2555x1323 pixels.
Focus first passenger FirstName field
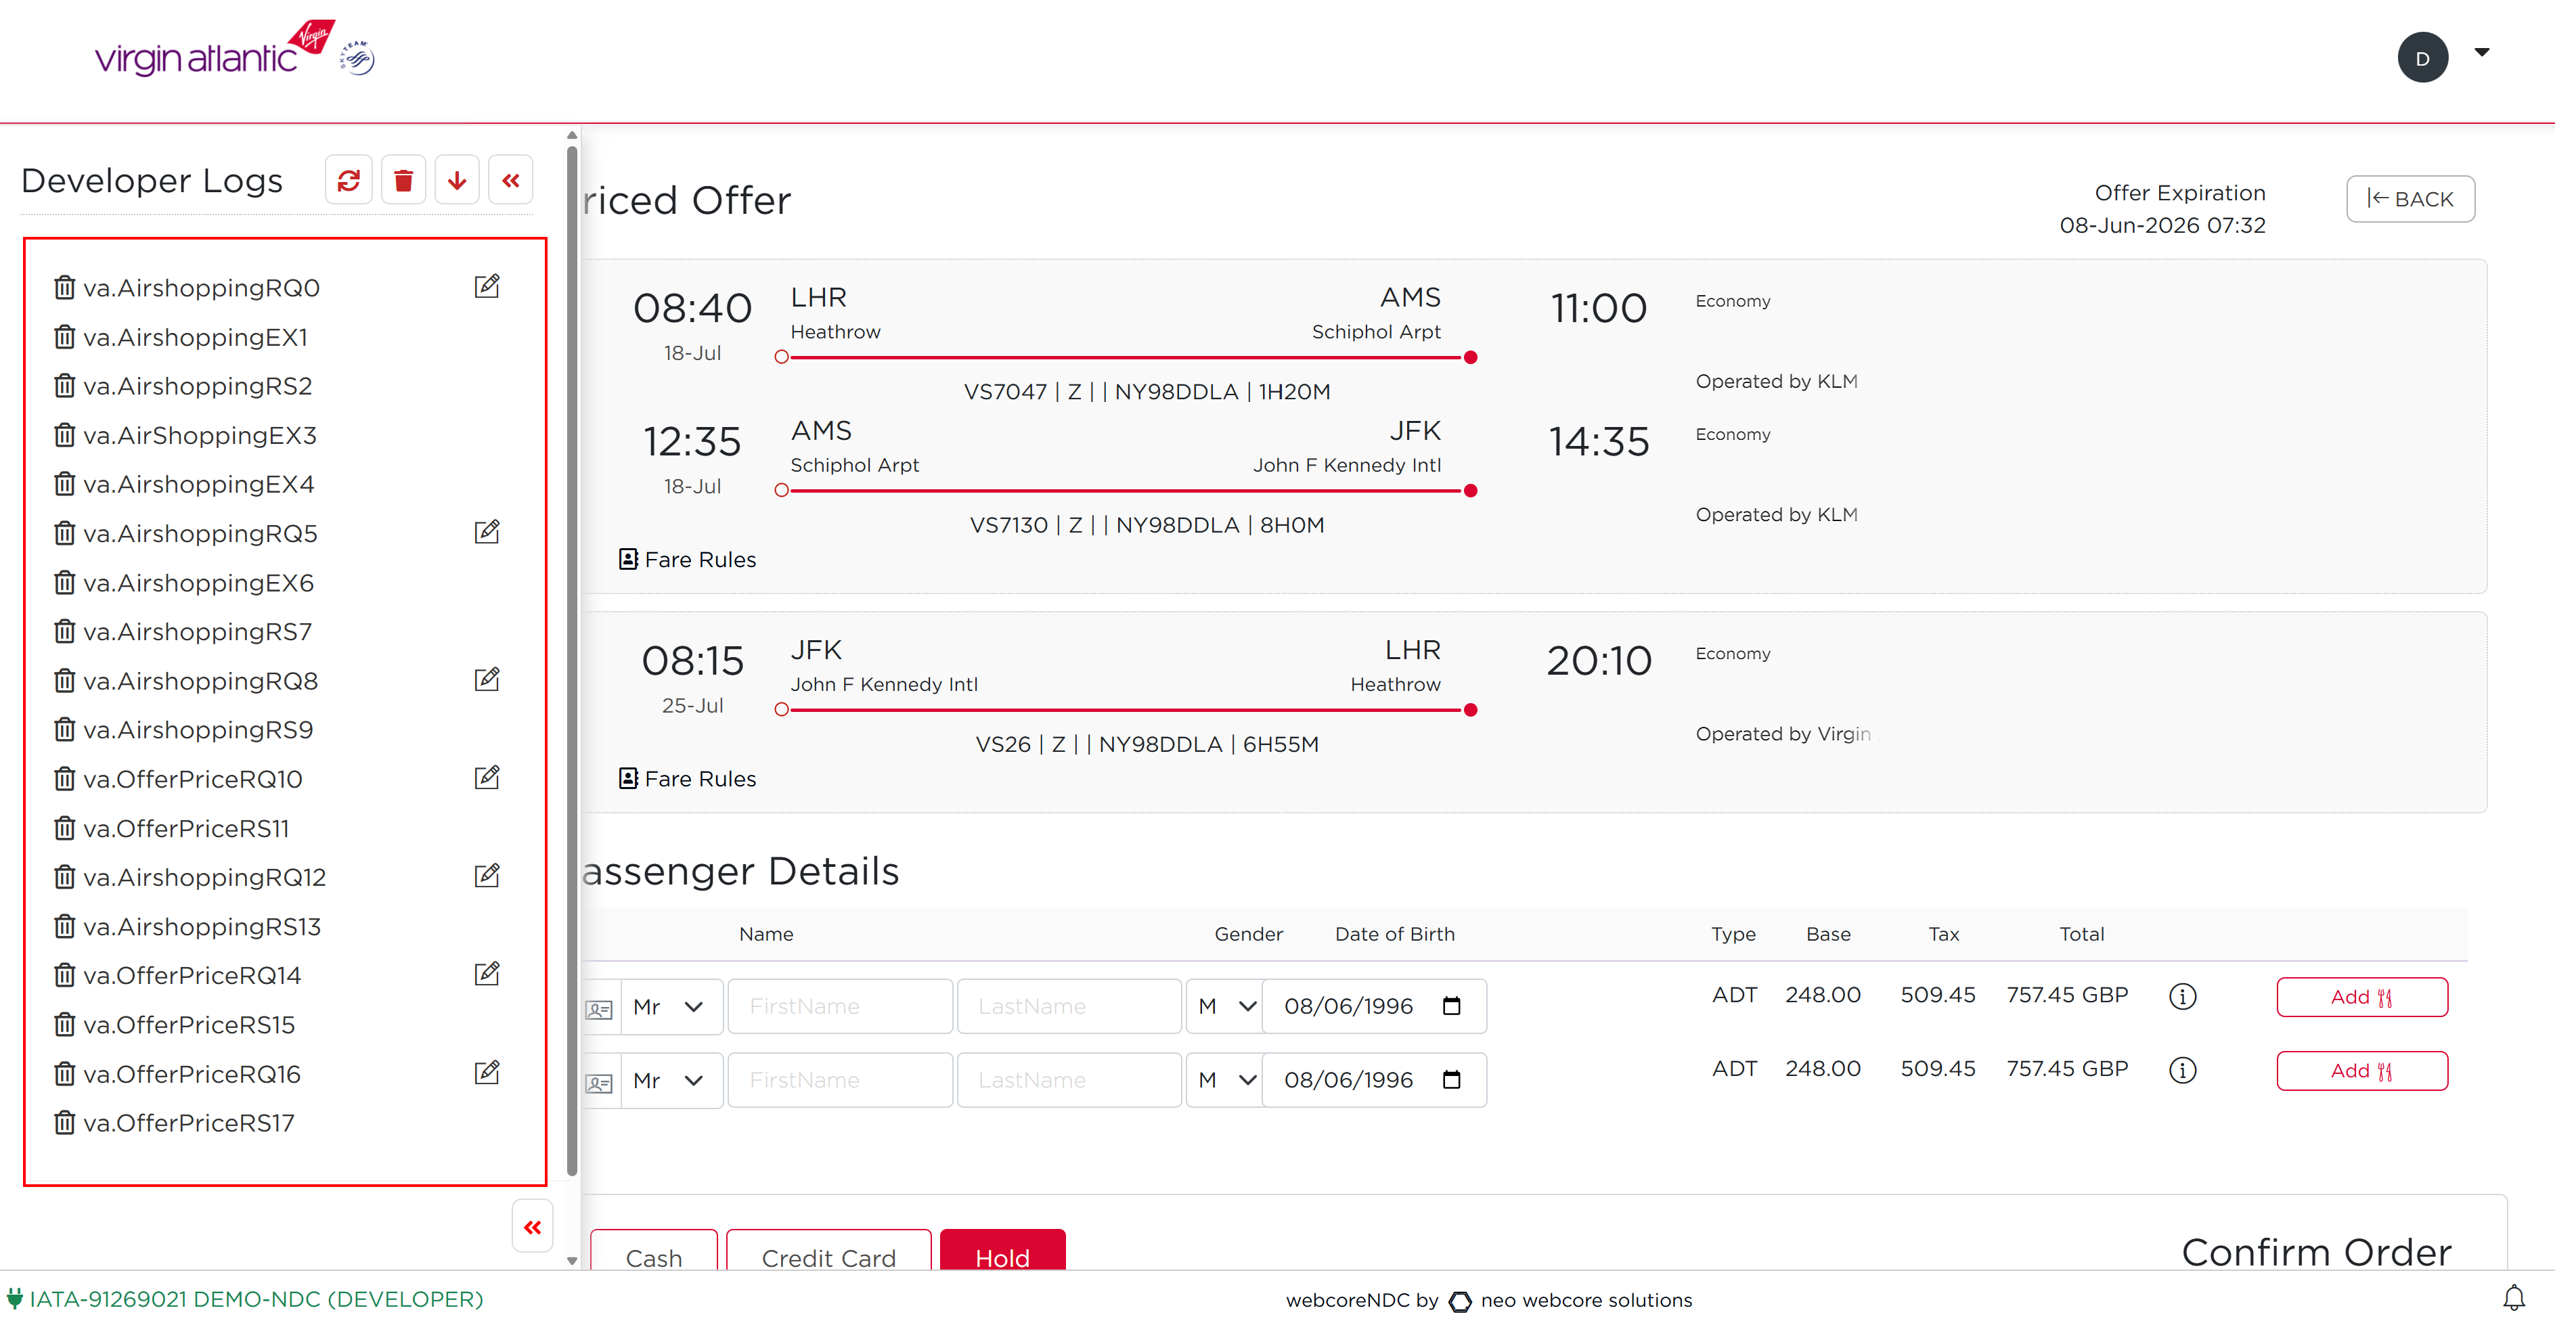click(x=840, y=1007)
